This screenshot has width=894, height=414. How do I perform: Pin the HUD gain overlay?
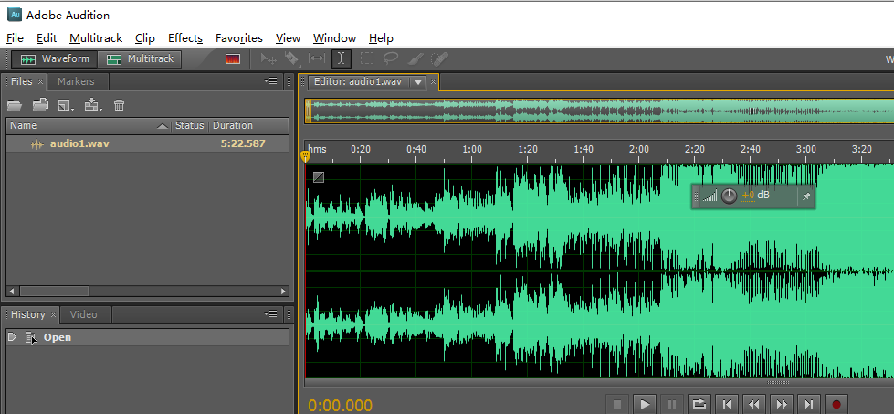tap(806, 196)
